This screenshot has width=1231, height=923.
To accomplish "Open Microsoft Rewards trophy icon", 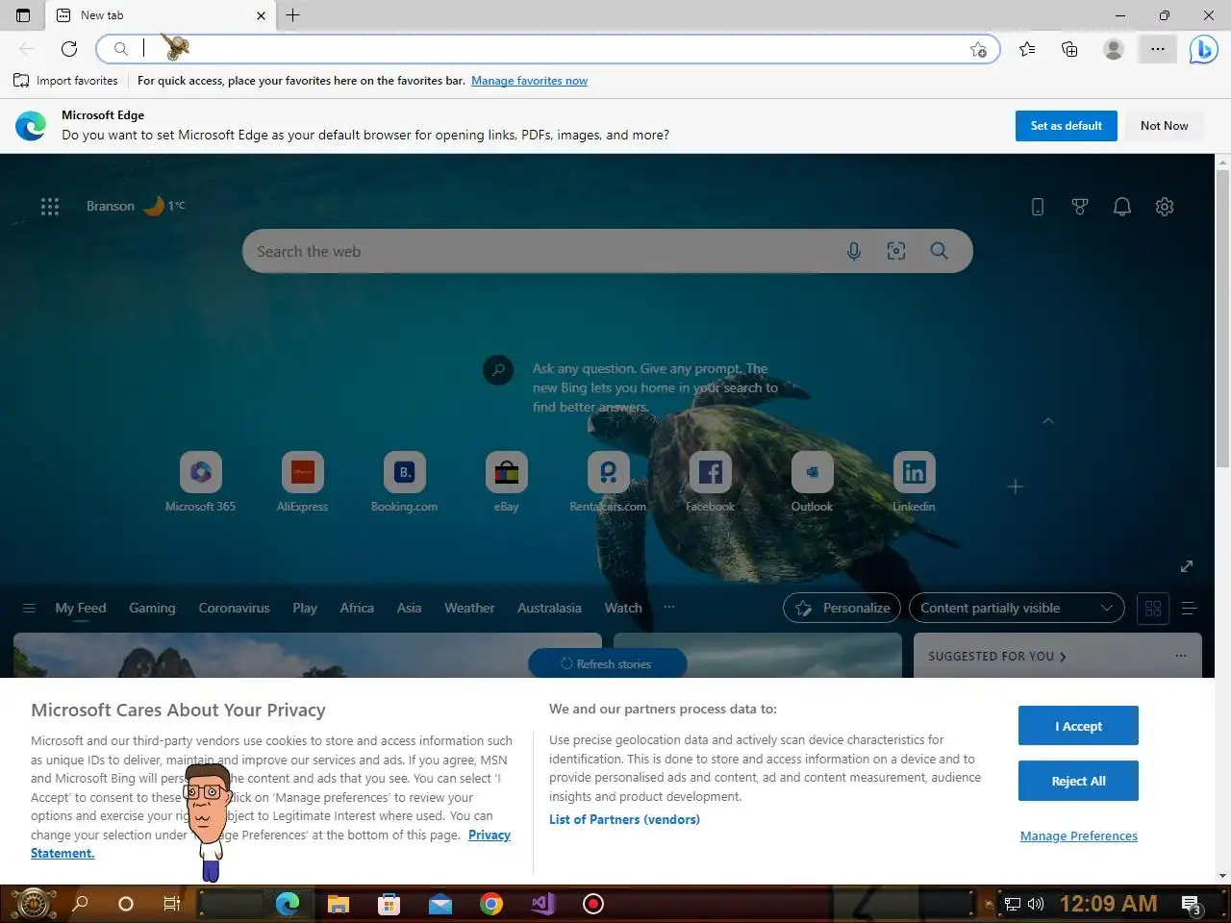I will 1080,207.
